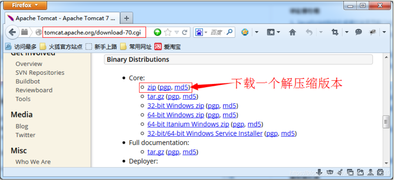This screenshot has width=394, height=180.
Task: Click the Core zip download link
Action: pyautogui.click(x=152, y=87)
